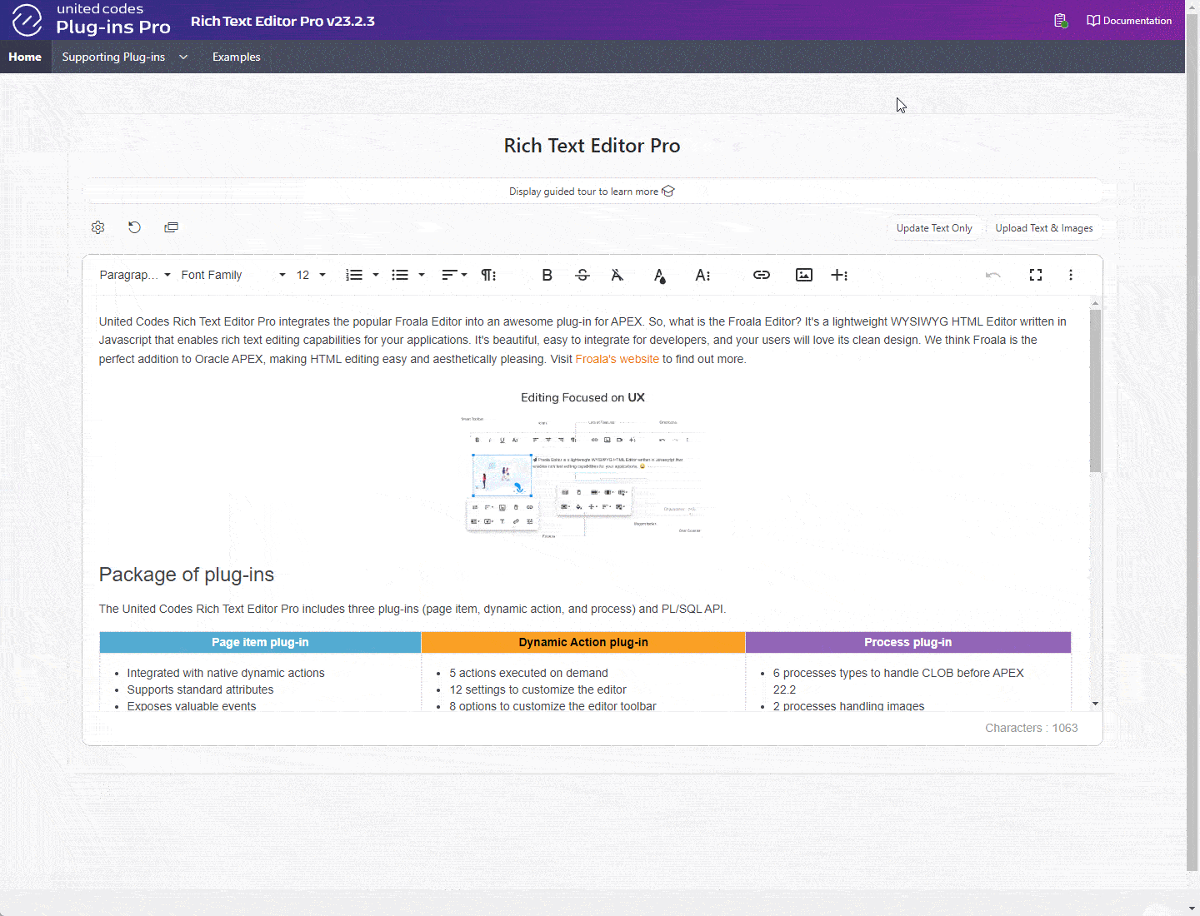1200x916 pixels.
Task: Expand ordered list style arrow
Action: click(x=376, y=275)
